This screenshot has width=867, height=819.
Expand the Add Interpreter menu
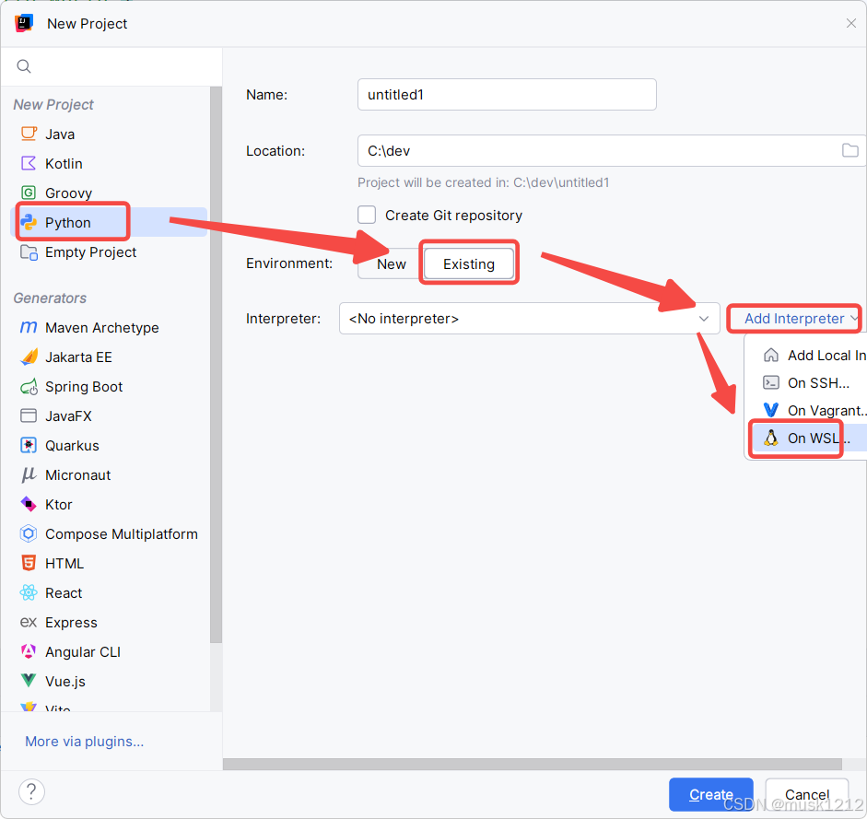801,319
